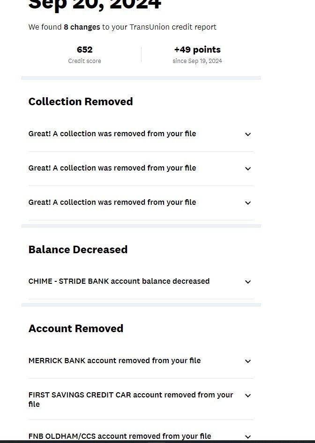Image resolution: width=315 pixels, height=443 pixels.
Task: Expand the second collection removed chevron
Action: coord(248,169)
